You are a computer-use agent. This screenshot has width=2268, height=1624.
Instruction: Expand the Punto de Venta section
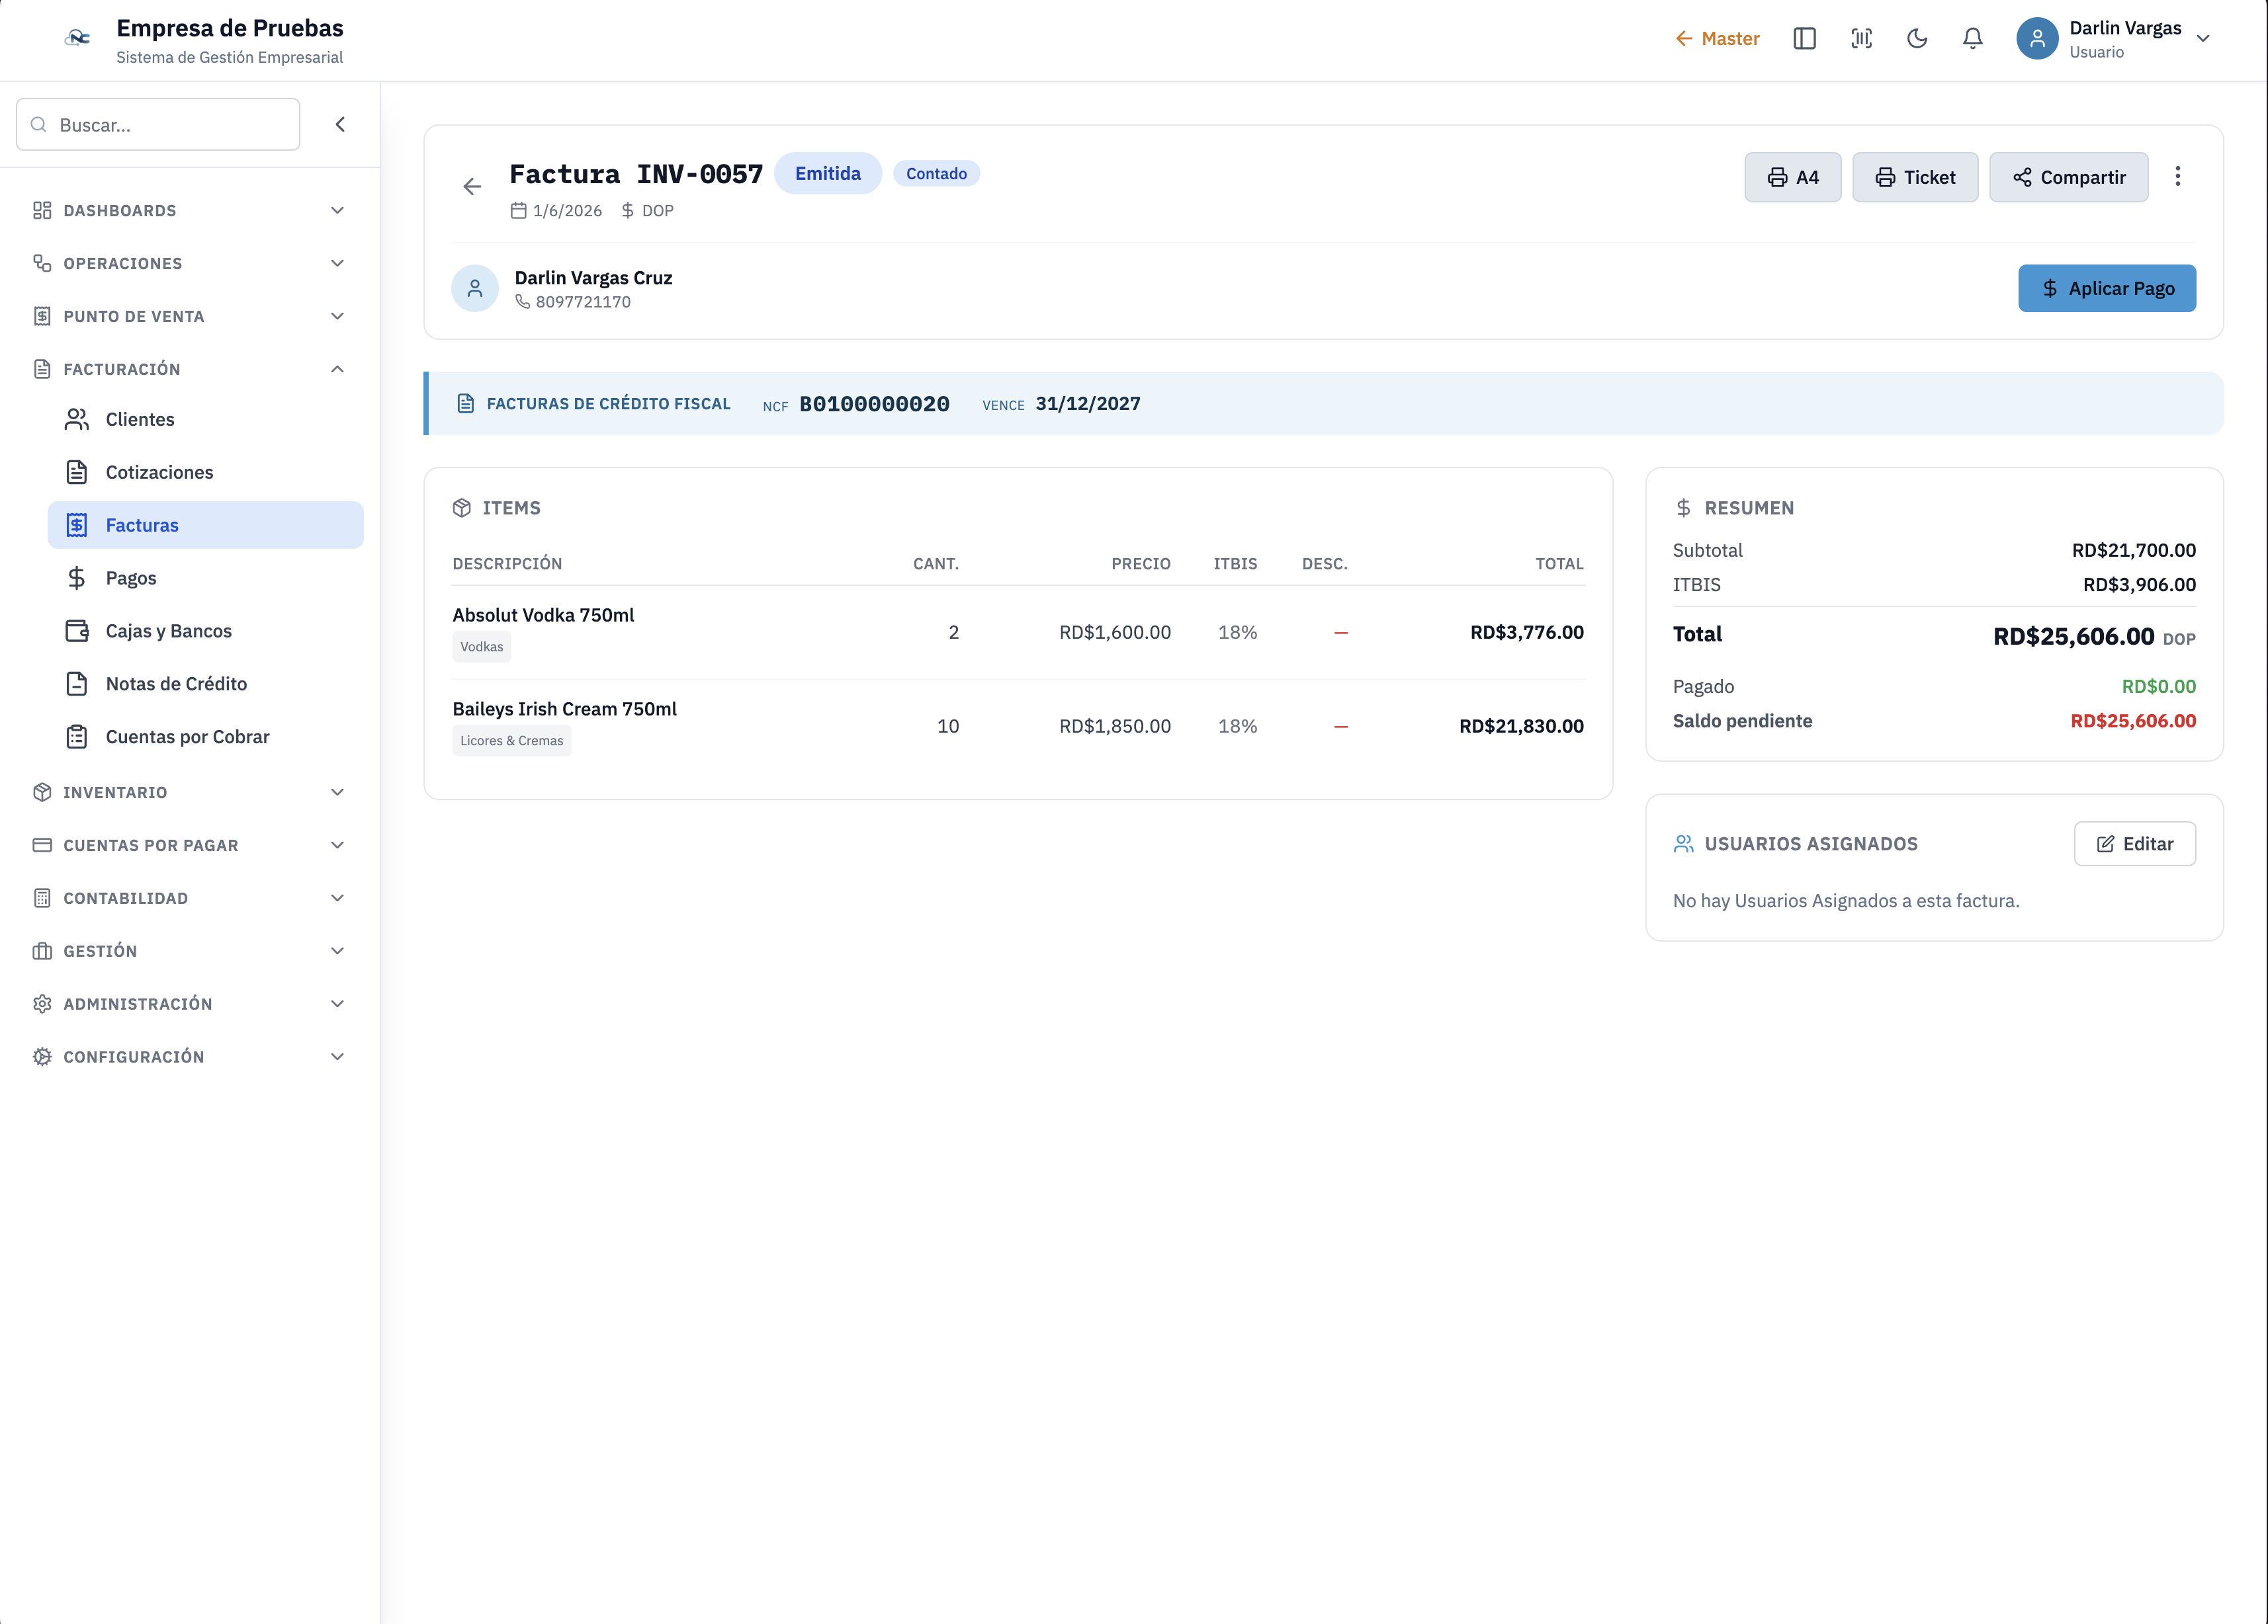[189, 316]
